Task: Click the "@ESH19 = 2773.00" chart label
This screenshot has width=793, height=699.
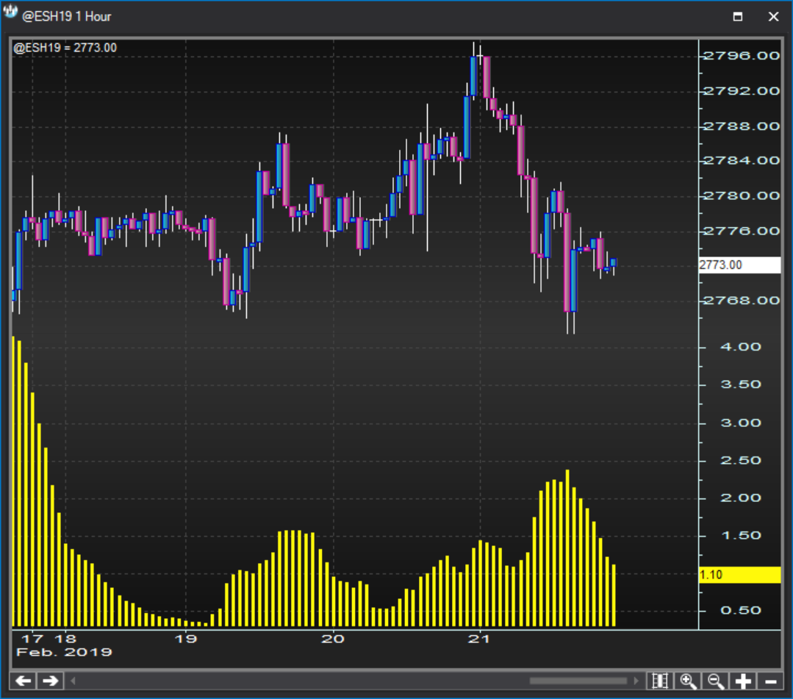Action: click(65, 48)
